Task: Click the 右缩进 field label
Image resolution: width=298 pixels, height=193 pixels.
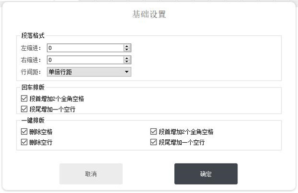Action: click(31, 60)
